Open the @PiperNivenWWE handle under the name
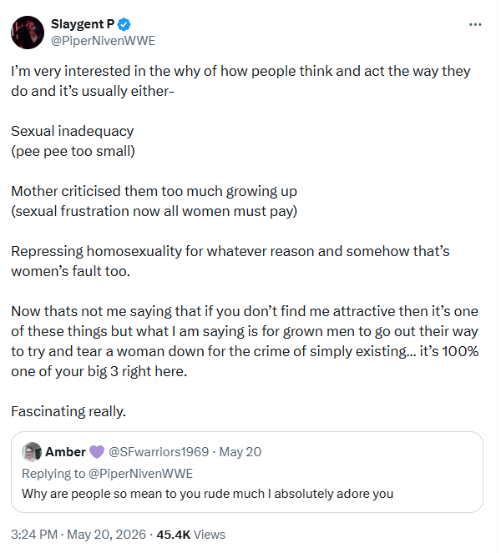501x553 pixels. pos(103,41)
